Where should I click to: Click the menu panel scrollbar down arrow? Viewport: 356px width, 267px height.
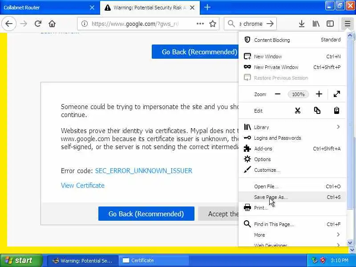(x=350, y=243)
